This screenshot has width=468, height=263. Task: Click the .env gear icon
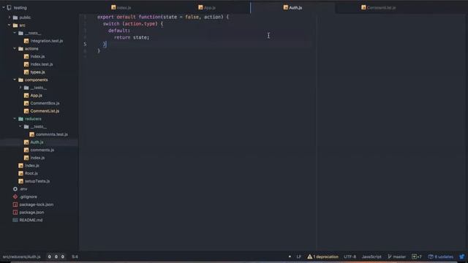coord(15,189)
